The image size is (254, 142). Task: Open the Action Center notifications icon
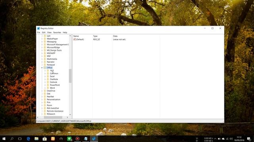tap(249, 138)
